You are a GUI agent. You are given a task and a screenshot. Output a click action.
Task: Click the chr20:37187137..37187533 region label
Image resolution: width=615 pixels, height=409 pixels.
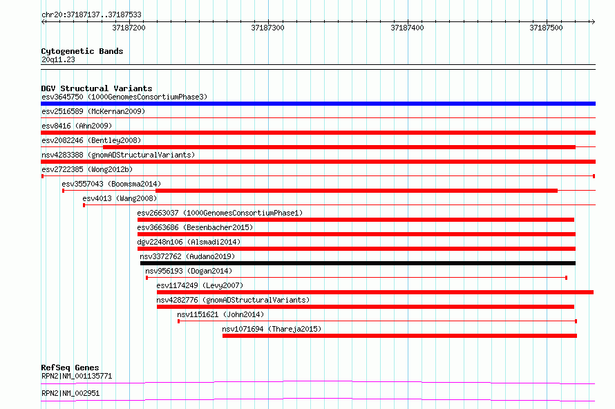pyautogui.click(x=91, y=15)
